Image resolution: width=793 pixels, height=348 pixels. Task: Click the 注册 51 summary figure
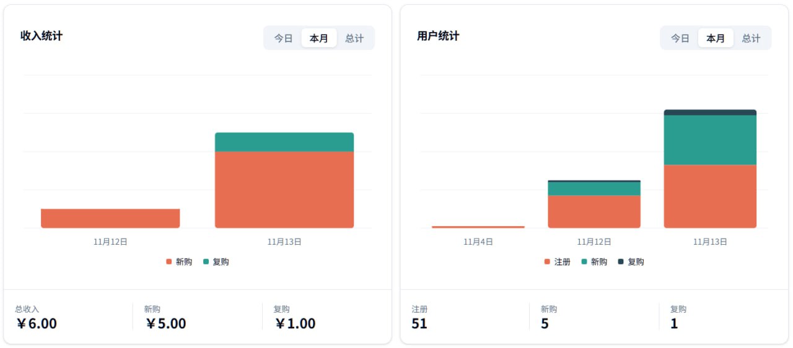419,323
